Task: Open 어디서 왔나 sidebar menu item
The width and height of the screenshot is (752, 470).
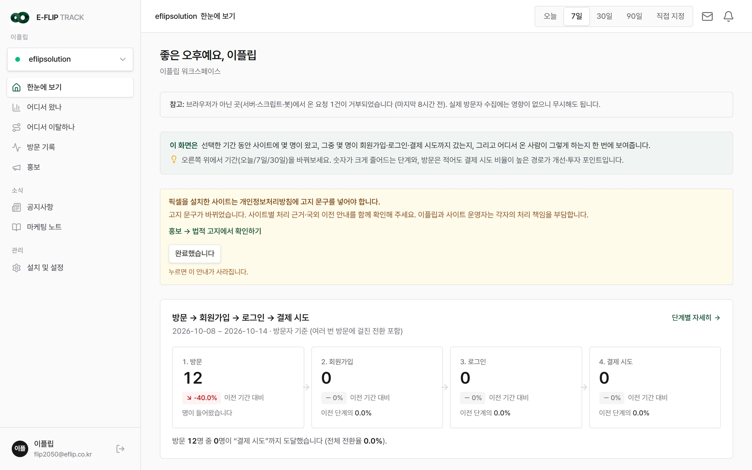Action: pyautogui.click(x=70, y=107)
